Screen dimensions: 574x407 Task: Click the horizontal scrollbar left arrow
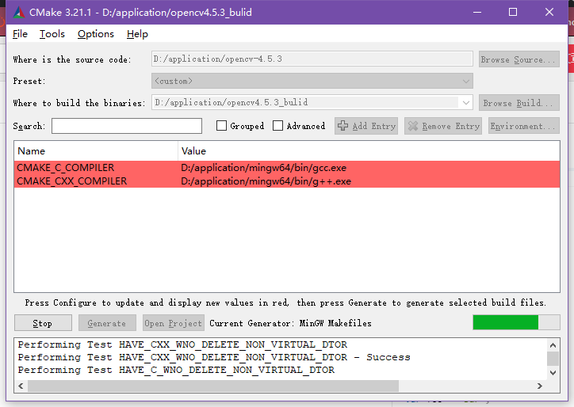click(x=21, y=386)
